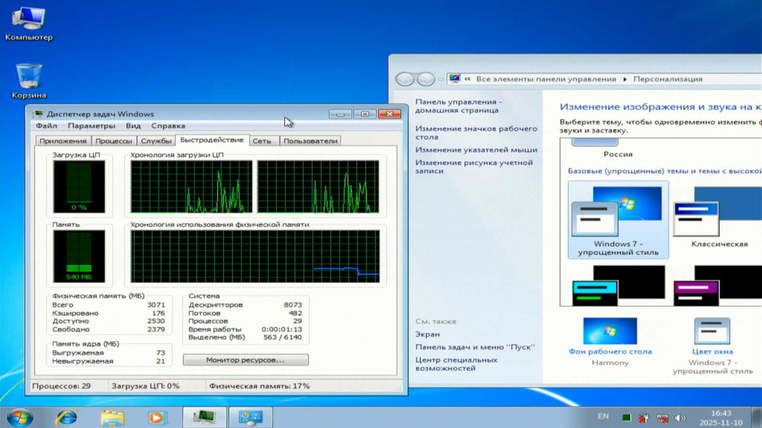
Task: Open the Computer desktop icon
Action: coord(29,23)
